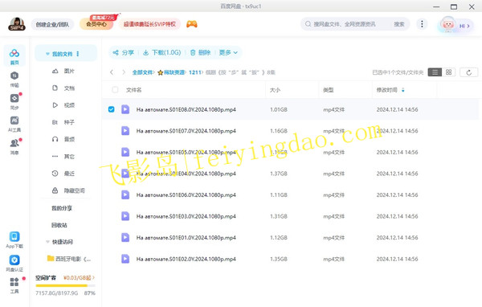The image size is (482, 307).
Task: Open the 消息 messages icon in sidebar
Action: point(14,146)
